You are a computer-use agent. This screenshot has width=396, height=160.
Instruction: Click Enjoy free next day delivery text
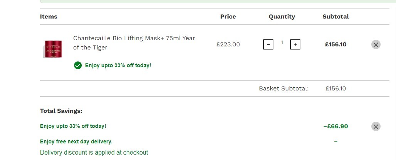pyautogui.click(x=76, y=141)
